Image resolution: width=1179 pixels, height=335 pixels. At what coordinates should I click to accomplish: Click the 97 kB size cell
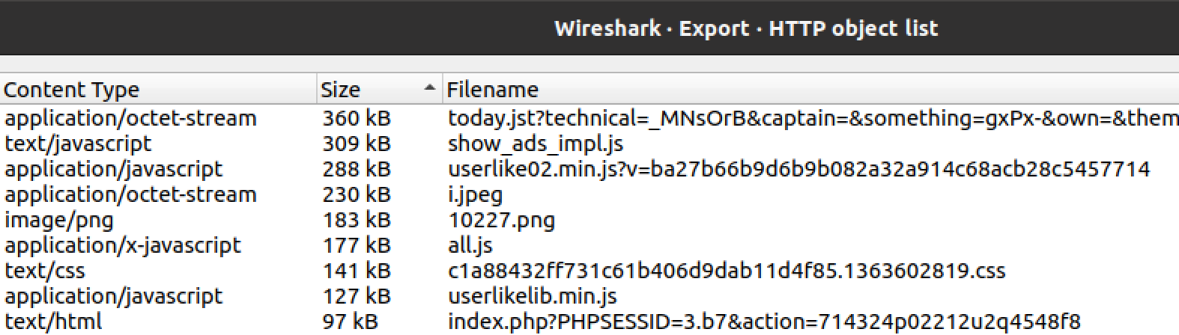click(x=350, y=322)
